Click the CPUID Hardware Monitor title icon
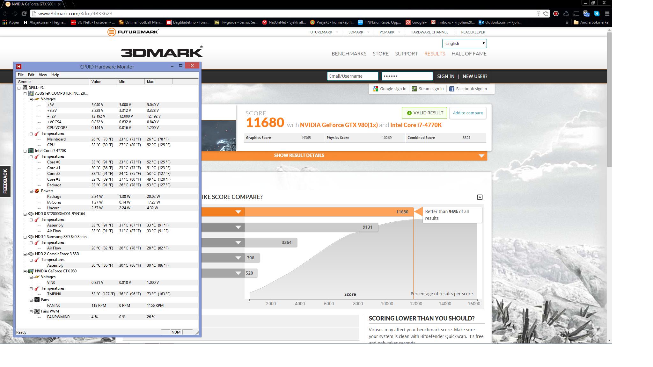The height and width of the screenshot is (367, 653). [19, 67]
